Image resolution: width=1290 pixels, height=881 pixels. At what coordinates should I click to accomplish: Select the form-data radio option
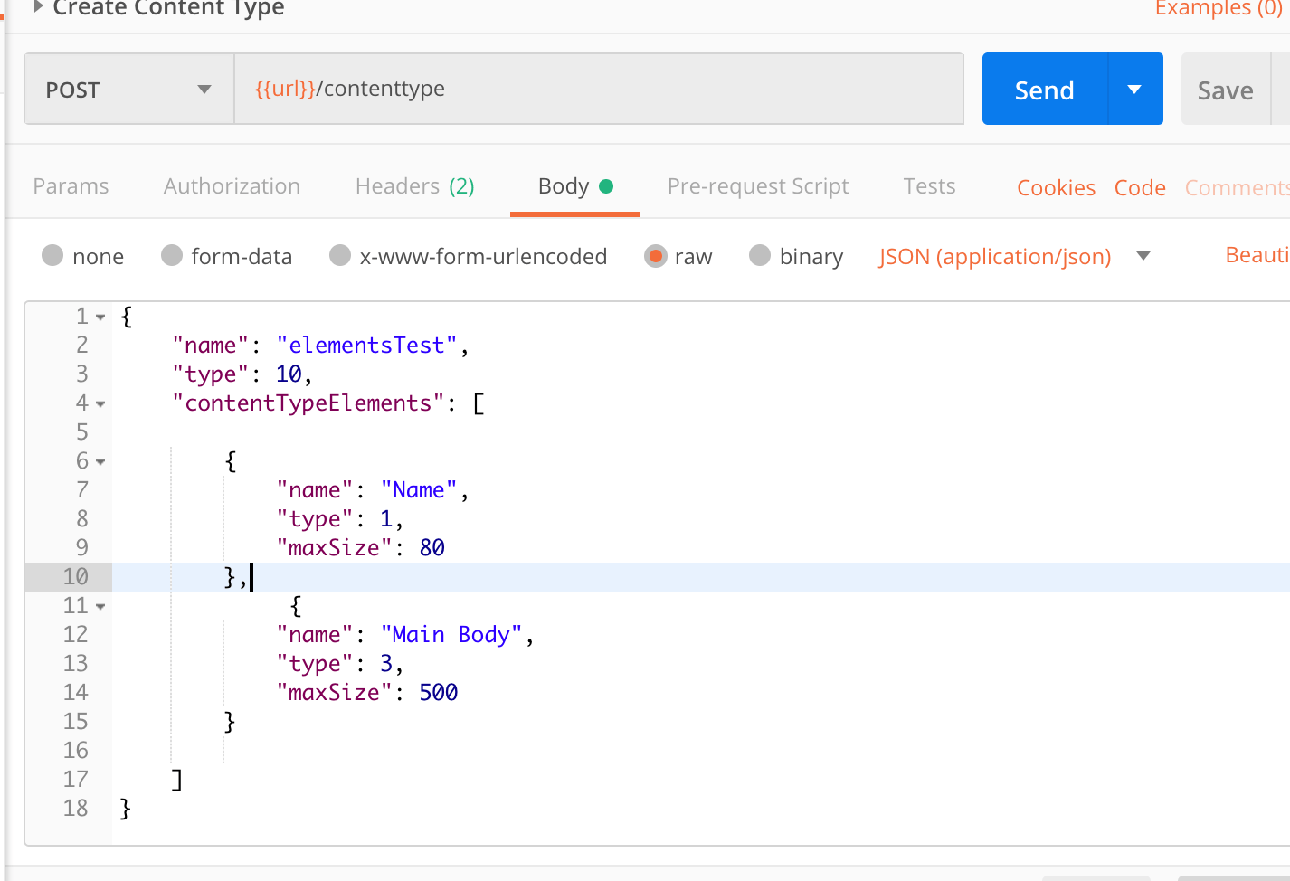[x=172, y=256]
